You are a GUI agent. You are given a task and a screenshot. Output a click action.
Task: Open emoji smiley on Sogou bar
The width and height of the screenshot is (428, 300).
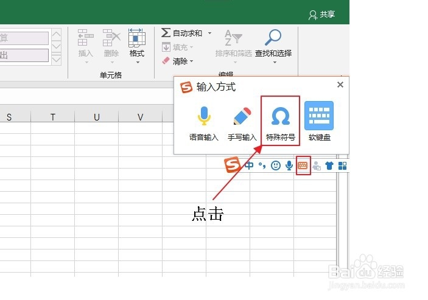276,166
